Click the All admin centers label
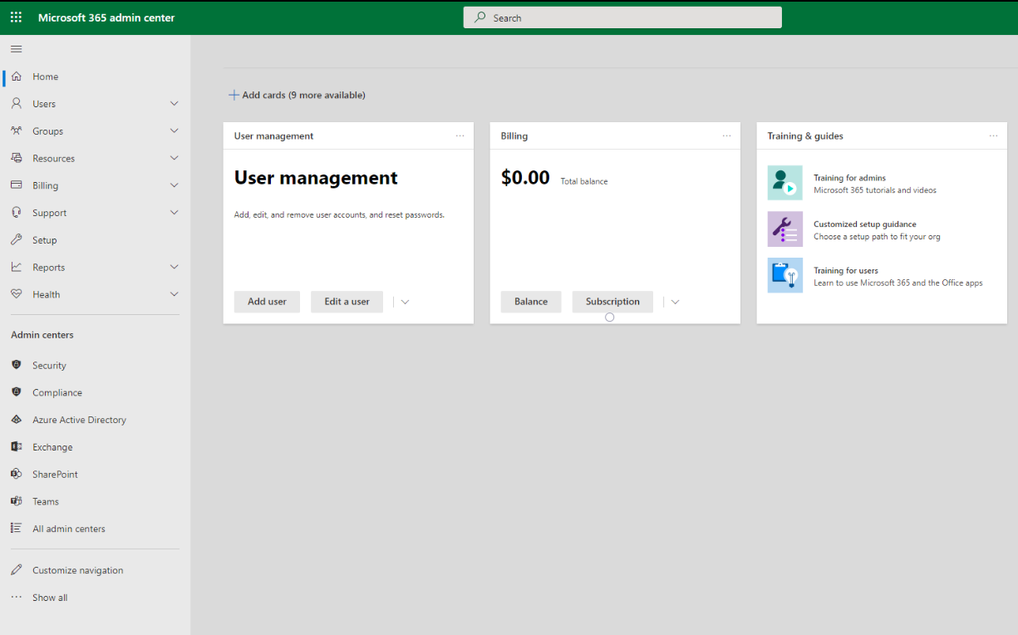This screenshot has height=635, width=1018. [69, 529]
